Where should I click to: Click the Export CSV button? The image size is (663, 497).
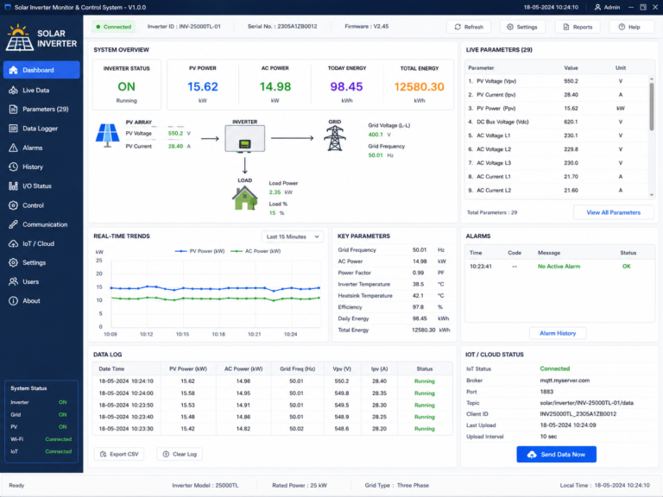pyautogui.click(x=119, y=454)
